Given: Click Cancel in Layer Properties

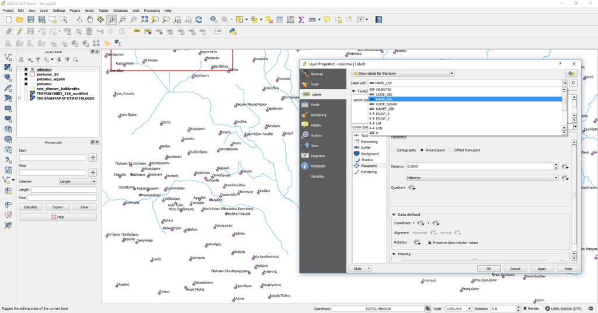Looking at the screenshot, I should coord(515,269).
